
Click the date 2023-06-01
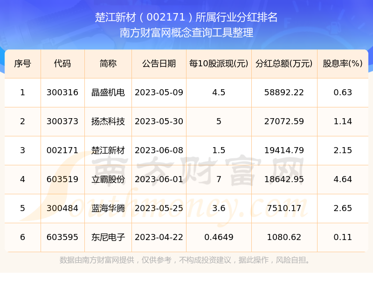[x=159, y=179]
